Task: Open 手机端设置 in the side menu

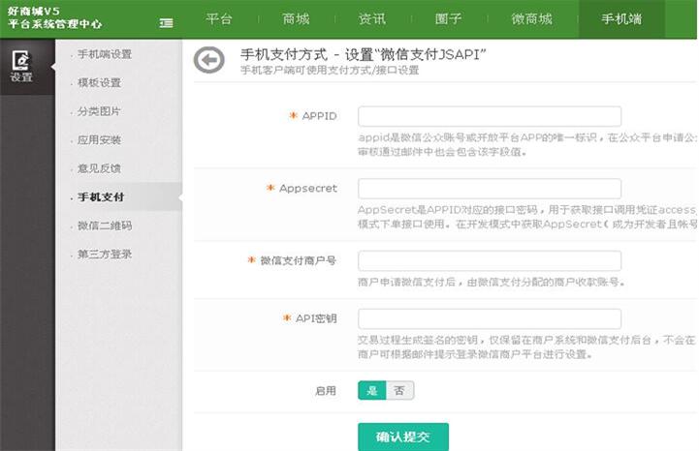Action: [x=105, y=54]
